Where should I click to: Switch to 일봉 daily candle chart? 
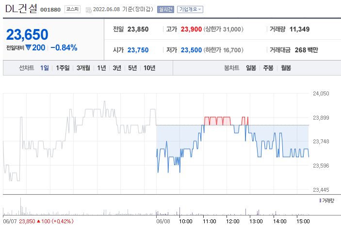[251, 68]
